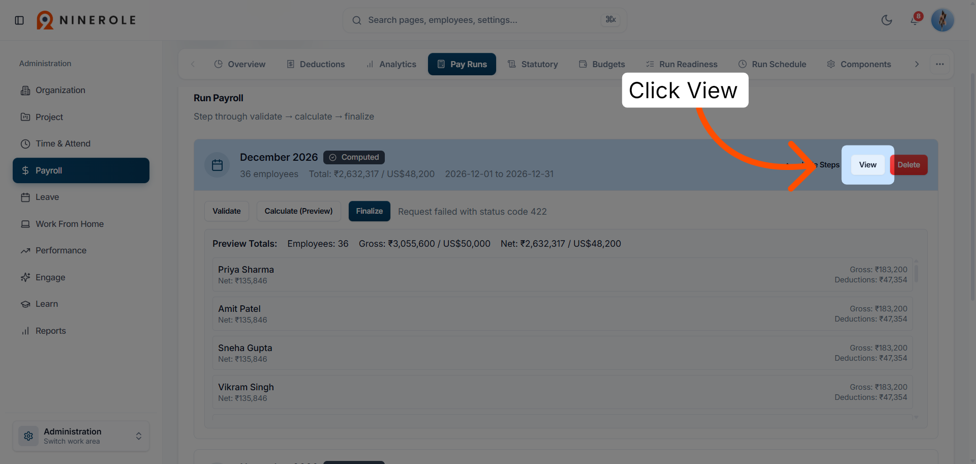Open Work From Home section

tap(81, 224)
